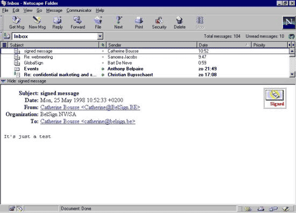Click message icon beside GlobalSign
This screenshot has width=296, height=213.
(x=17, y=63)
